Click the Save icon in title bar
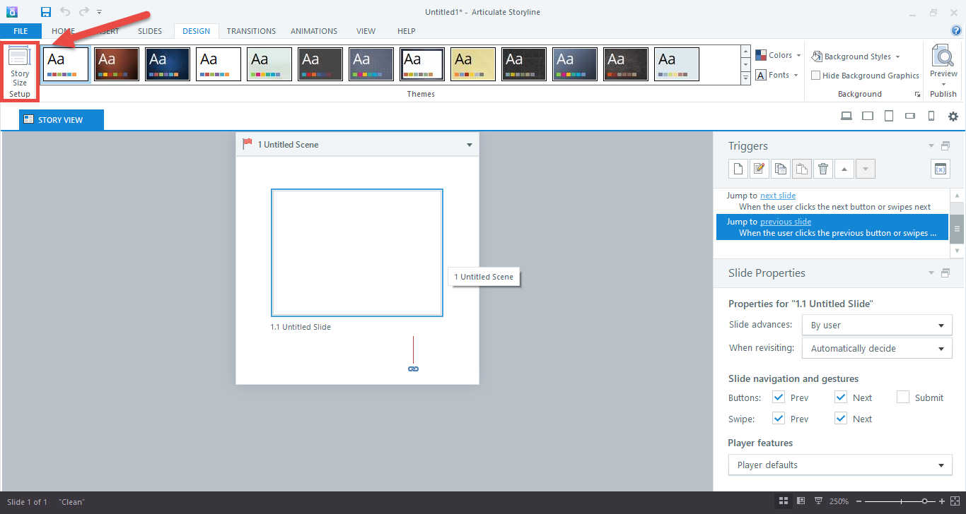The height and width of the screenshot is (514, 966). click(46, 12)
